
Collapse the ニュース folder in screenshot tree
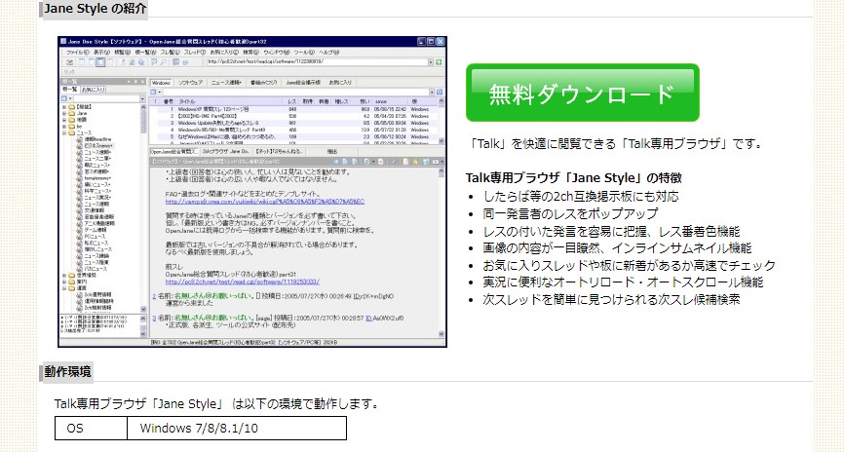(64, 132)
